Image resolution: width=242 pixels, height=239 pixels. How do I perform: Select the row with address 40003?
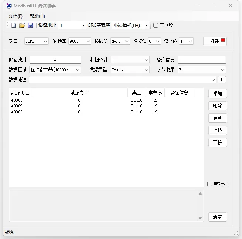(106, 112)
